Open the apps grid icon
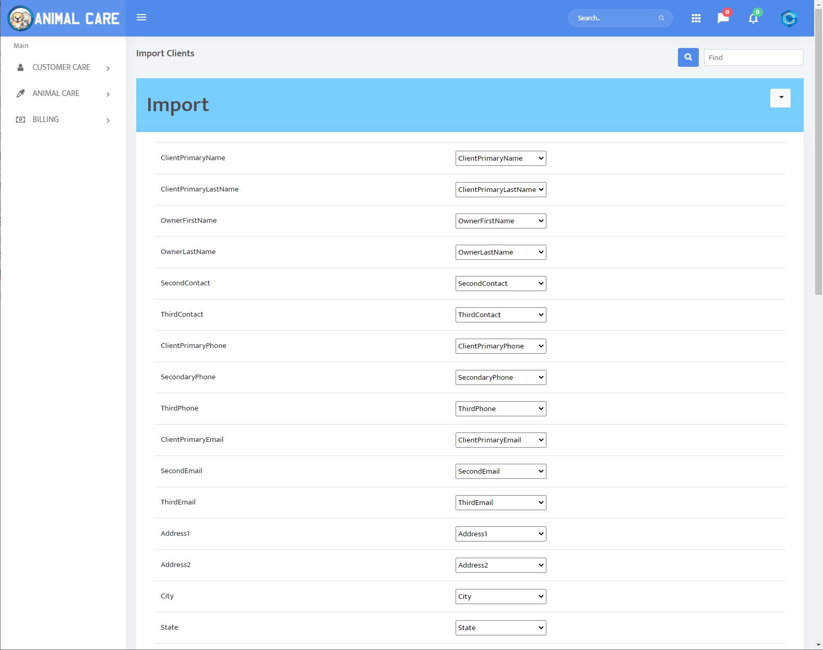823x650 pixels. click(x=696, y=18)
